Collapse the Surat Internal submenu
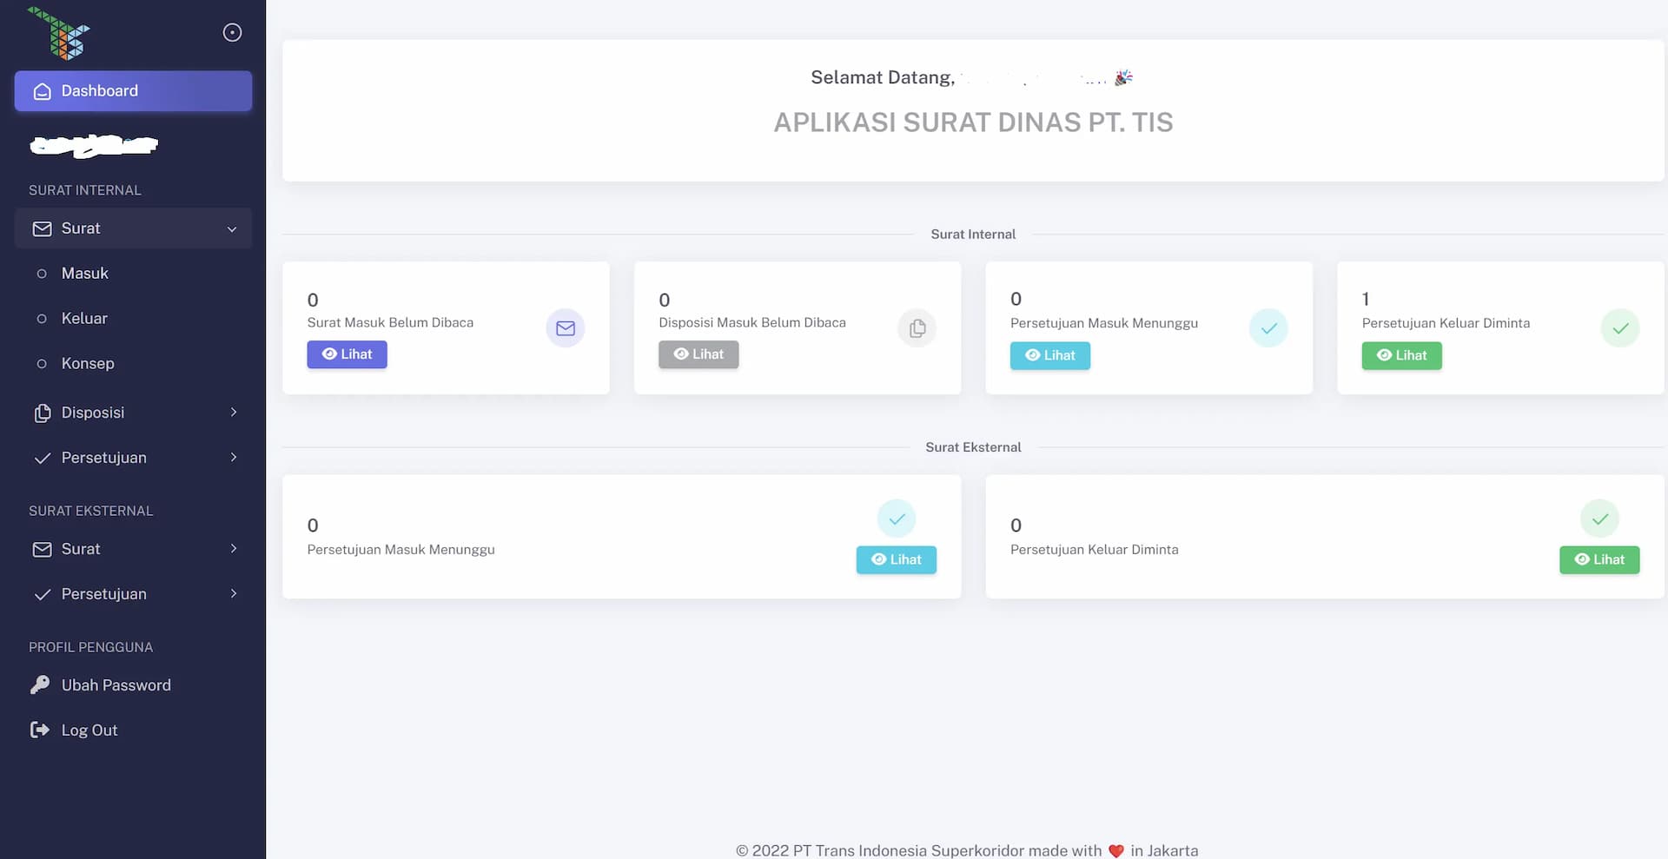The width and height of the screenshot is (1668, 859). (133, 228)
